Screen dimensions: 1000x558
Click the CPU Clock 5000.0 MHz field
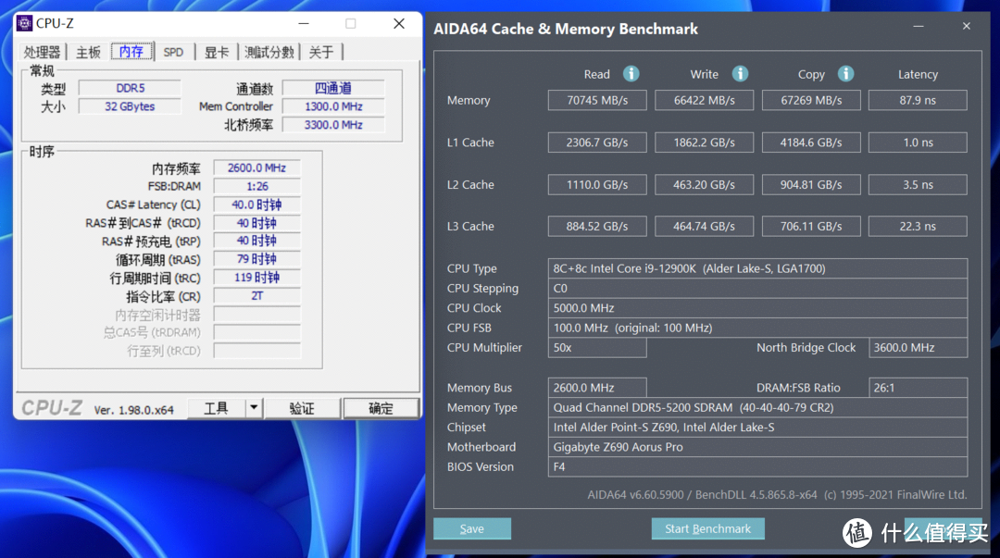point(757,308)
